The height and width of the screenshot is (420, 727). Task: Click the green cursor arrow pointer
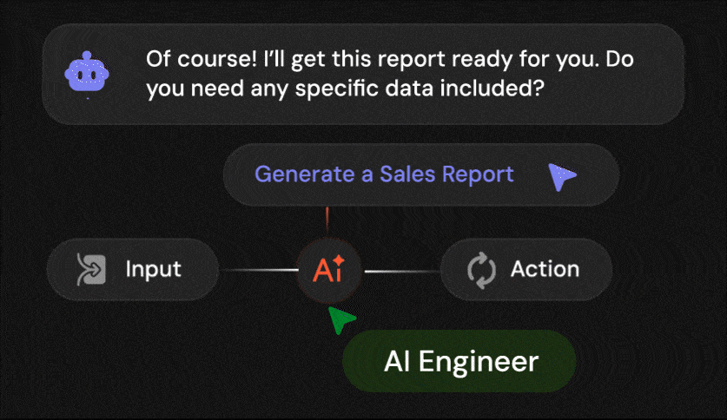click(x=341, y=320)
